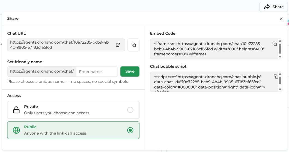Screen dimensions: 289x152
Task: Focus the Enter name input field
Action: tap(97, 72)
